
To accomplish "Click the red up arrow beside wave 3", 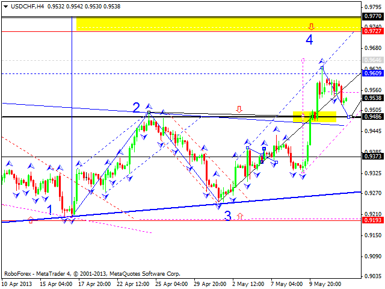I will [x=240, y=216].
